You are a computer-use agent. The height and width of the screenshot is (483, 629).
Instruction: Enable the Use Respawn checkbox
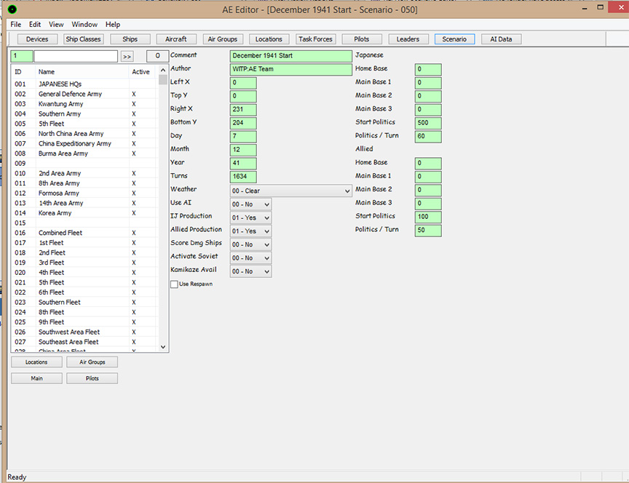(x=174, y=284)
